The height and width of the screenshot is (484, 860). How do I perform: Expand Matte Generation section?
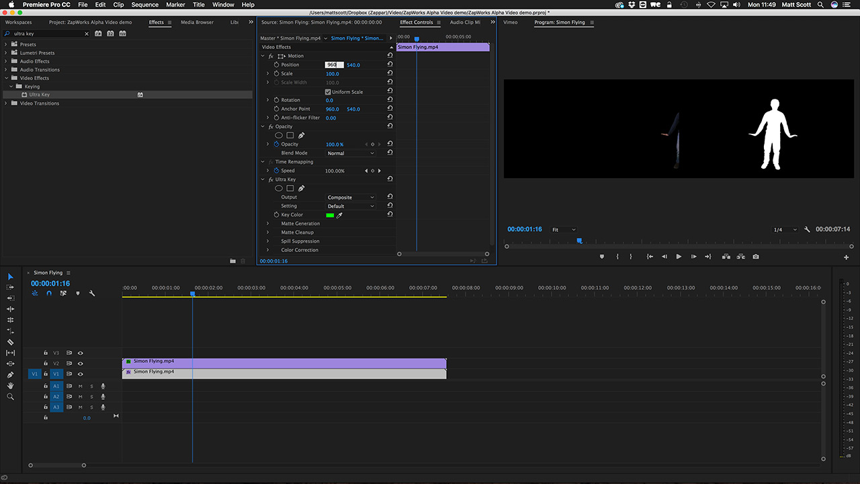click(x=267, y=224)
